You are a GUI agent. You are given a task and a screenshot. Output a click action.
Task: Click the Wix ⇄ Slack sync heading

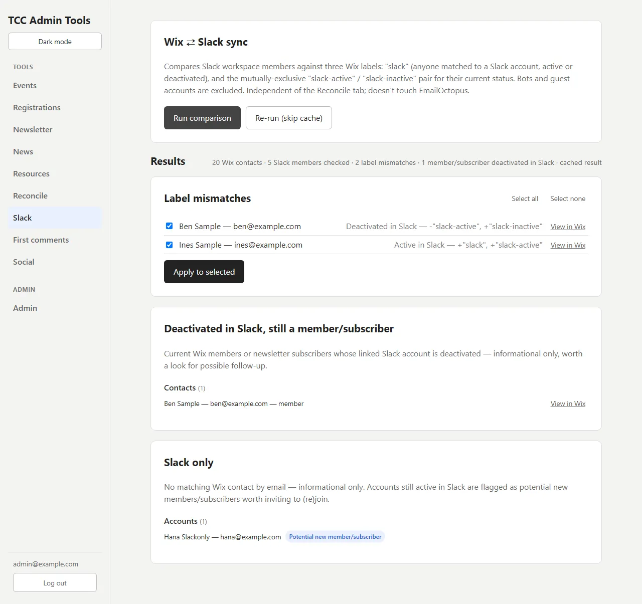(x=206, y=42)
